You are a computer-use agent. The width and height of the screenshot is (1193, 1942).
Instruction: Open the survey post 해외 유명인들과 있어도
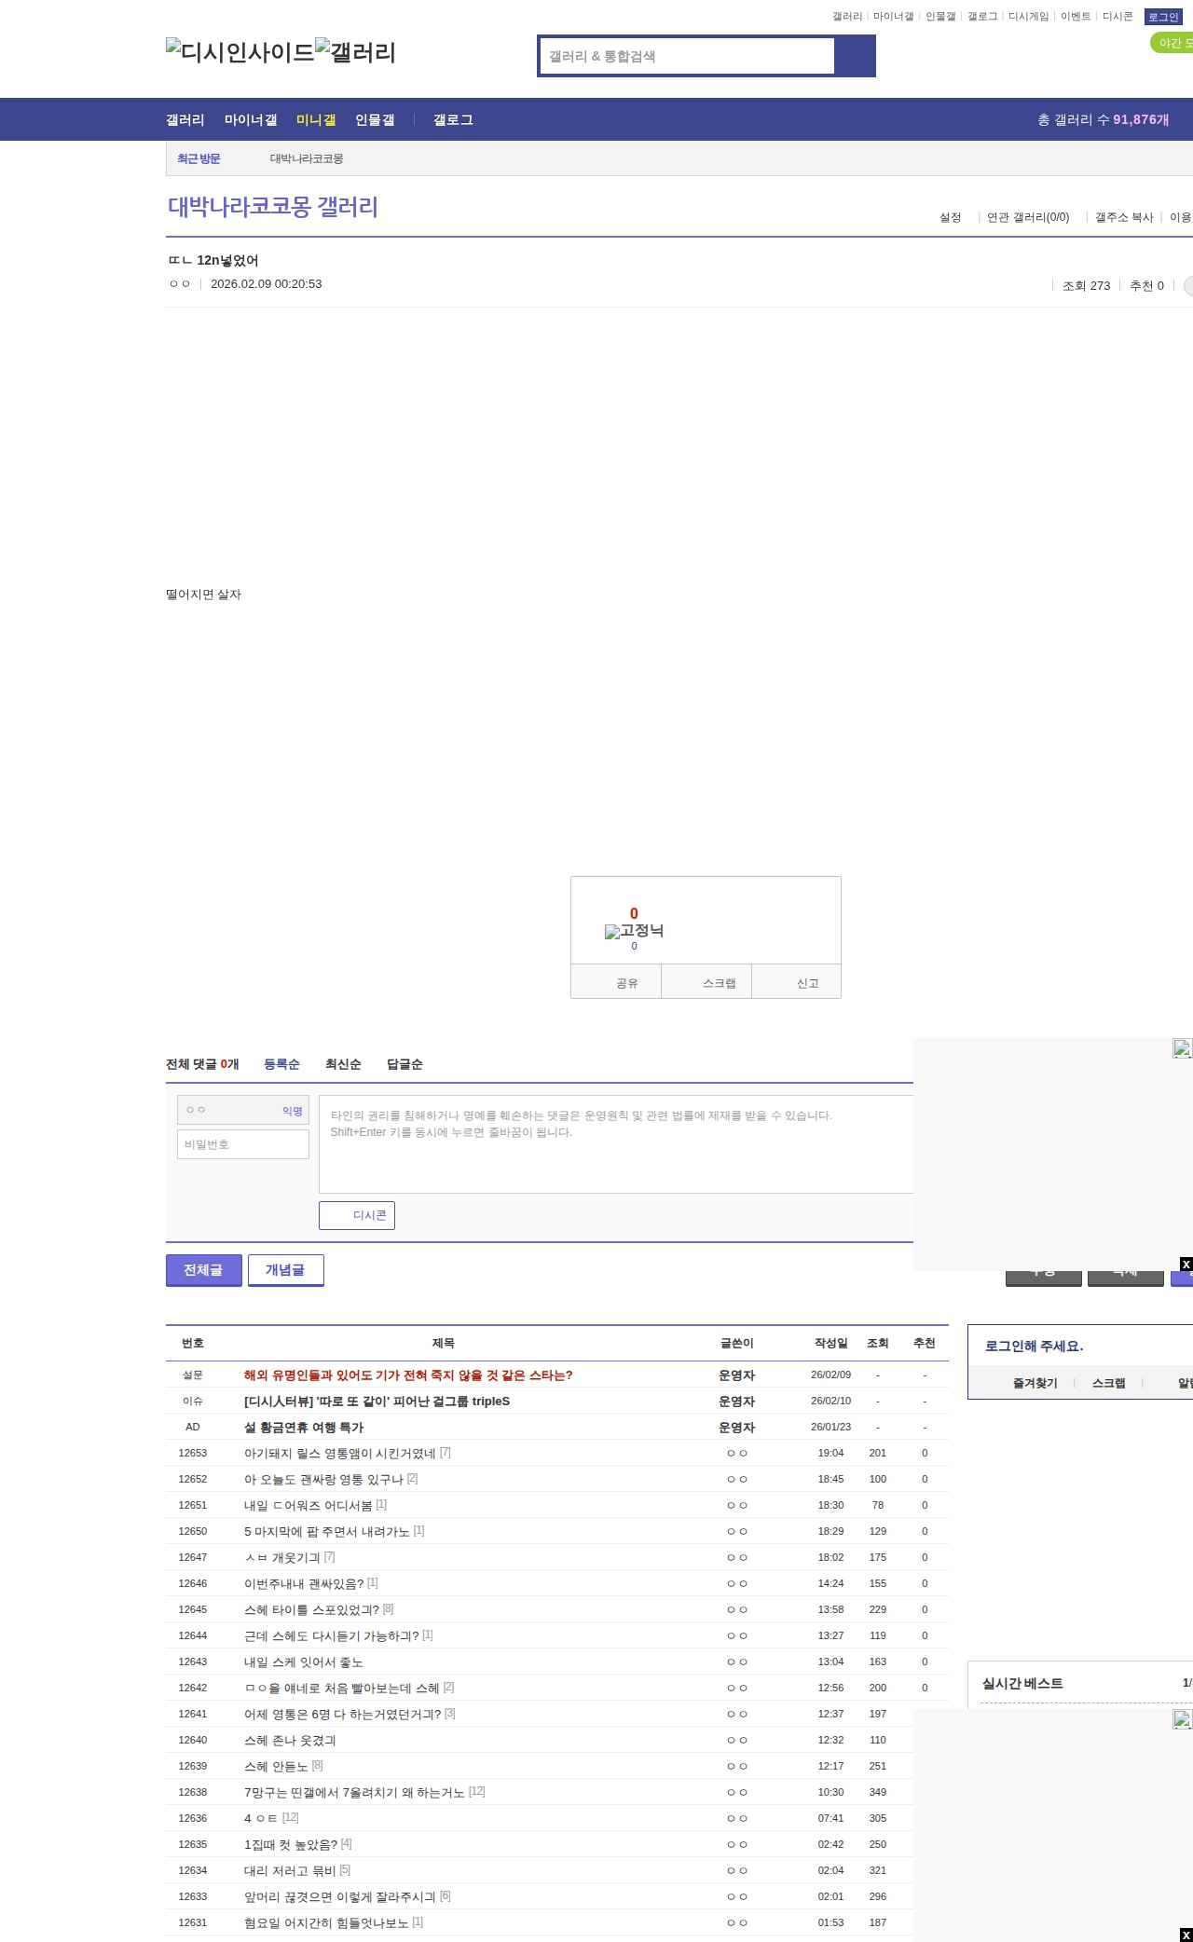(408, 1374)
